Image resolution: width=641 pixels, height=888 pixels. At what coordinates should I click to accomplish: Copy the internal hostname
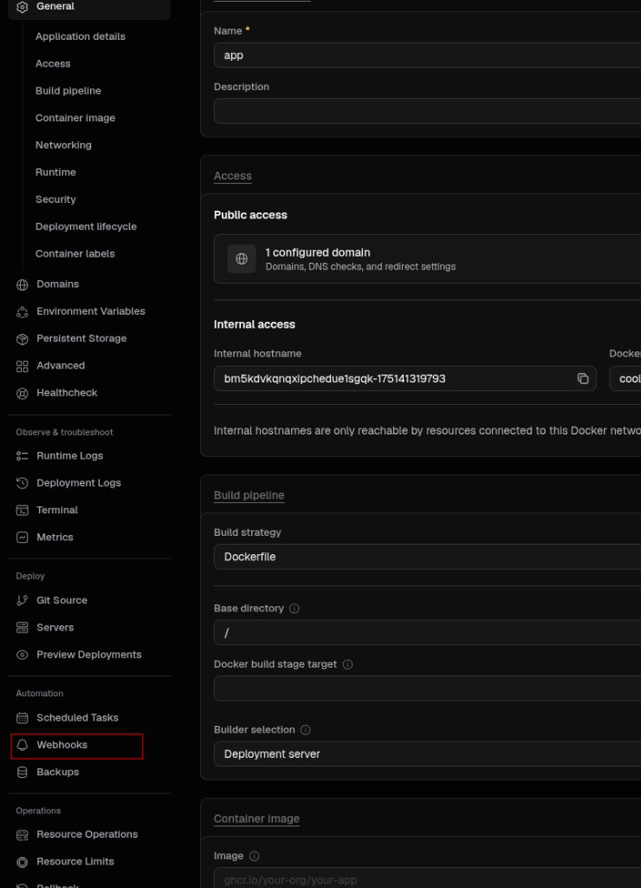583,378
